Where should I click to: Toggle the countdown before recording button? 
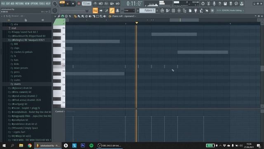pos(106,4)
